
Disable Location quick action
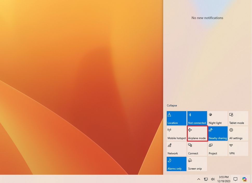[x=176, y=118]
